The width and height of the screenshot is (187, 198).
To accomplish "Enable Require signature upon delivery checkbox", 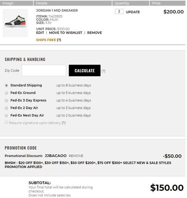I will 6,123.
